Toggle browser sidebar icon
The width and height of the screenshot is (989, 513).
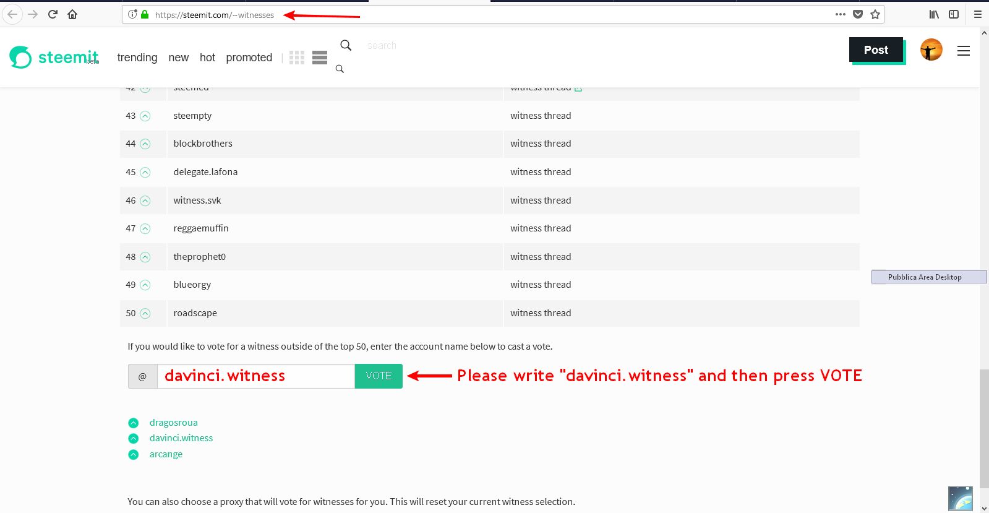tap(954, 14)
